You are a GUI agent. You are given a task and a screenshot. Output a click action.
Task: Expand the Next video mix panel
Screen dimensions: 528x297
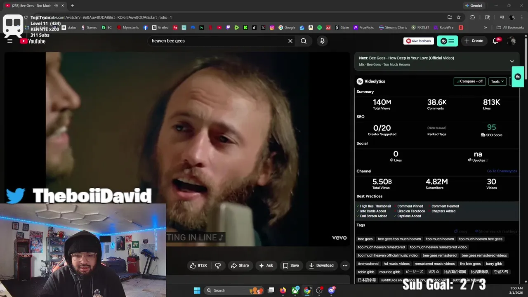coord(512,61)
